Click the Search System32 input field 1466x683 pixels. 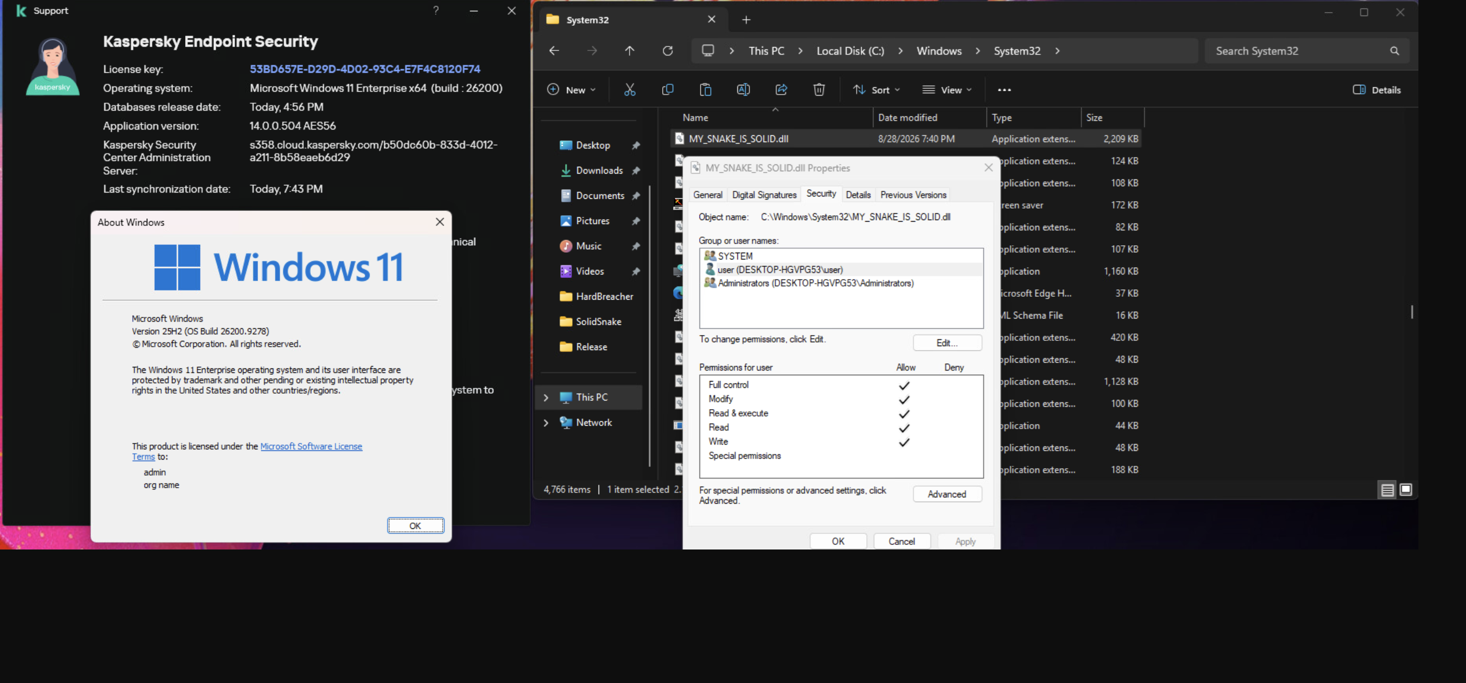(x=1298, y=51)
